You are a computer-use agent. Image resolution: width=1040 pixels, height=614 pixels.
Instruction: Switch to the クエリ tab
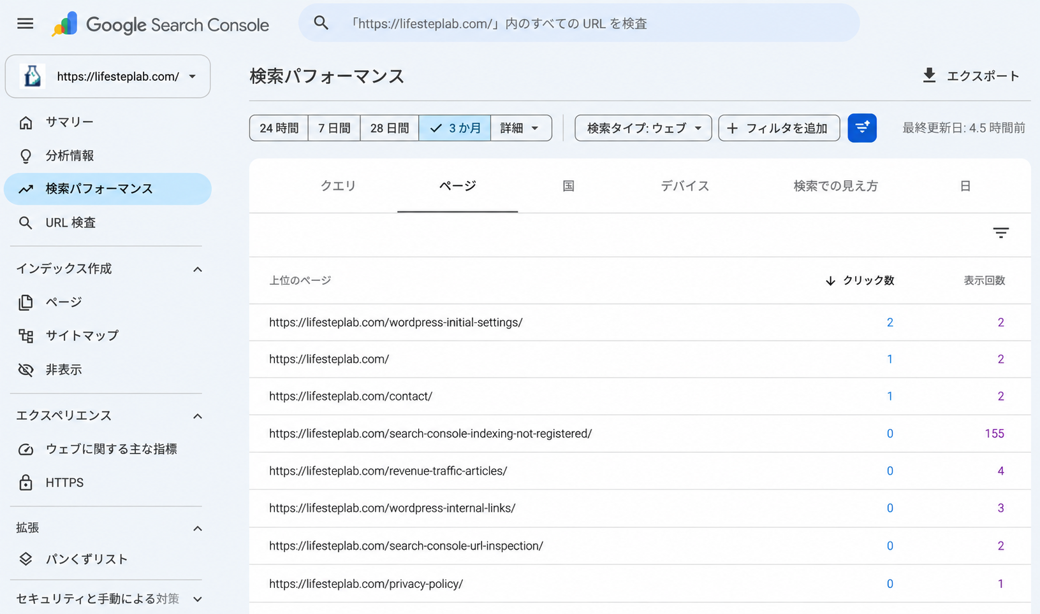point(338,186)
